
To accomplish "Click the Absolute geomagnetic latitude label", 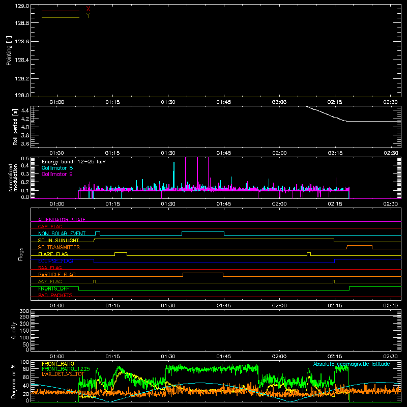I will pyautogui.click(x=352, y=364).
